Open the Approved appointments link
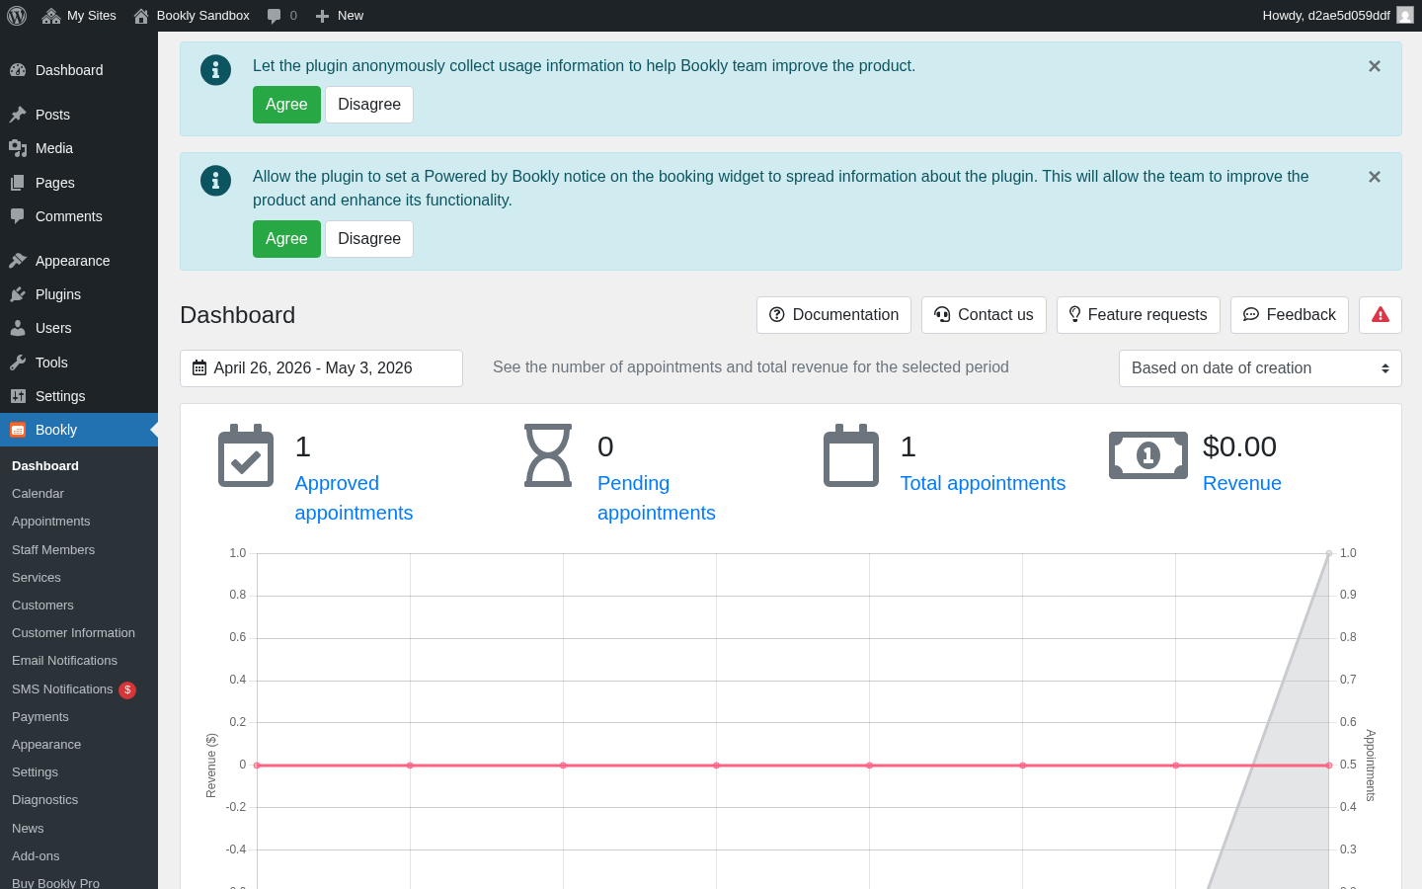This screenshot has width=1422, height=889. [x=354, y=498]
